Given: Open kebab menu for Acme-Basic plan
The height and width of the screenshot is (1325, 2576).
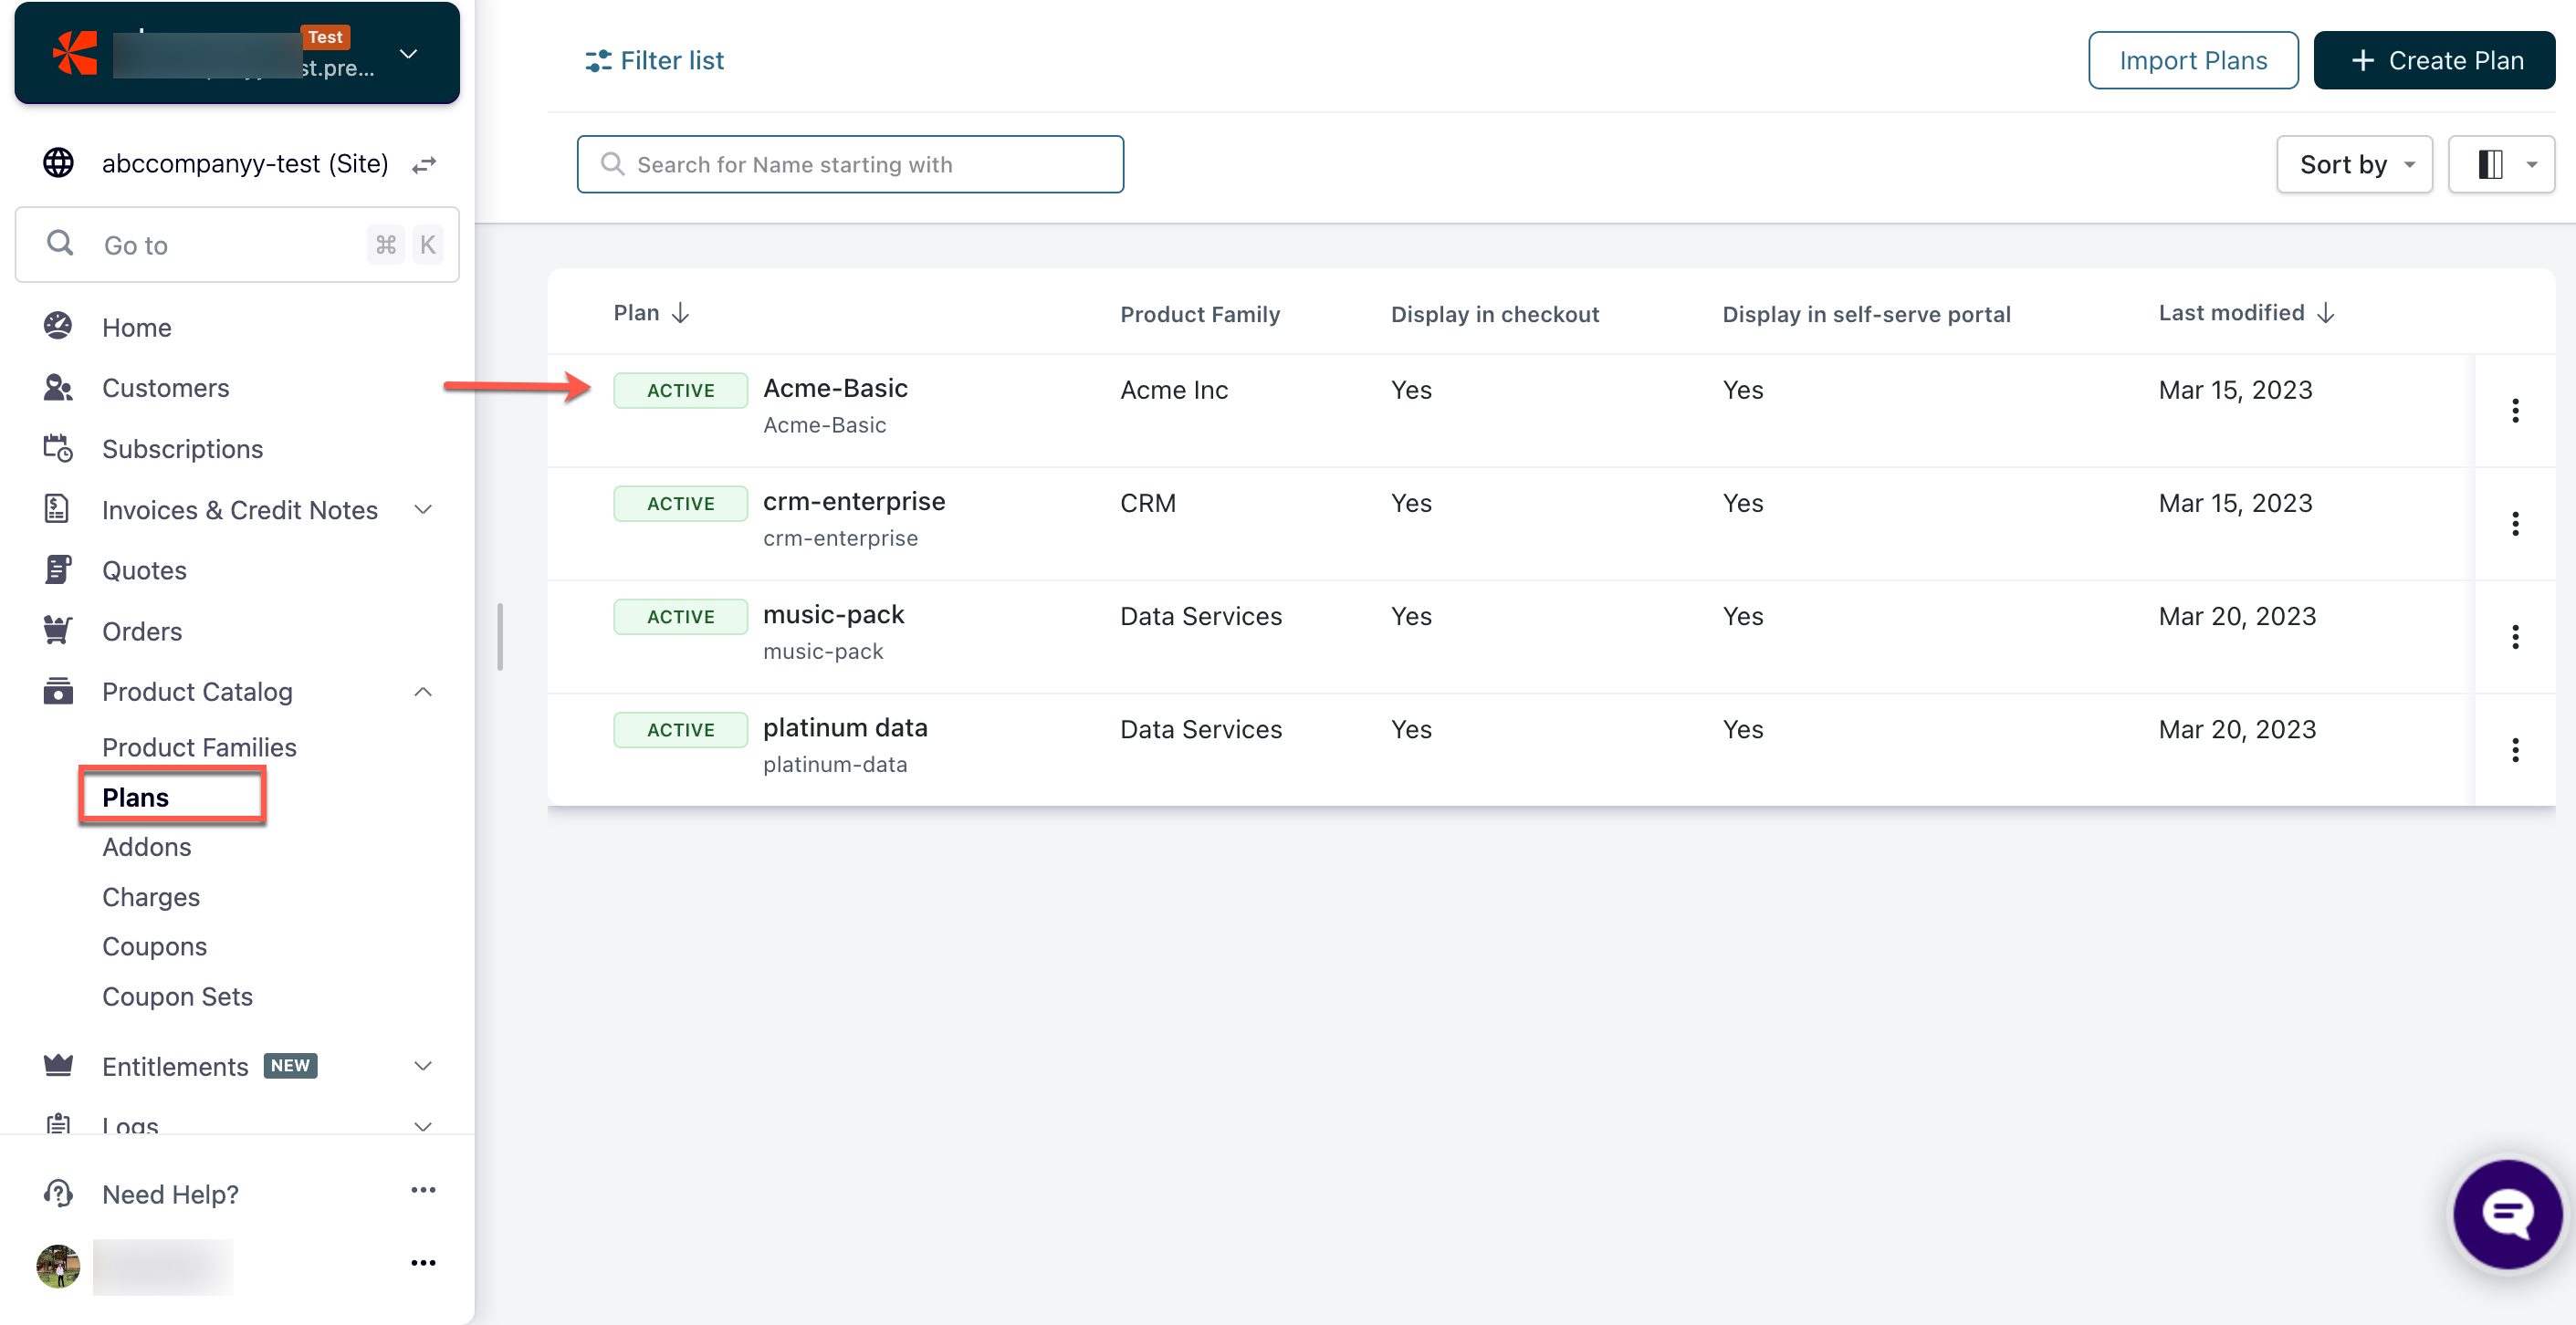Looking at the screenshot, I should (x=2514, y=410).
